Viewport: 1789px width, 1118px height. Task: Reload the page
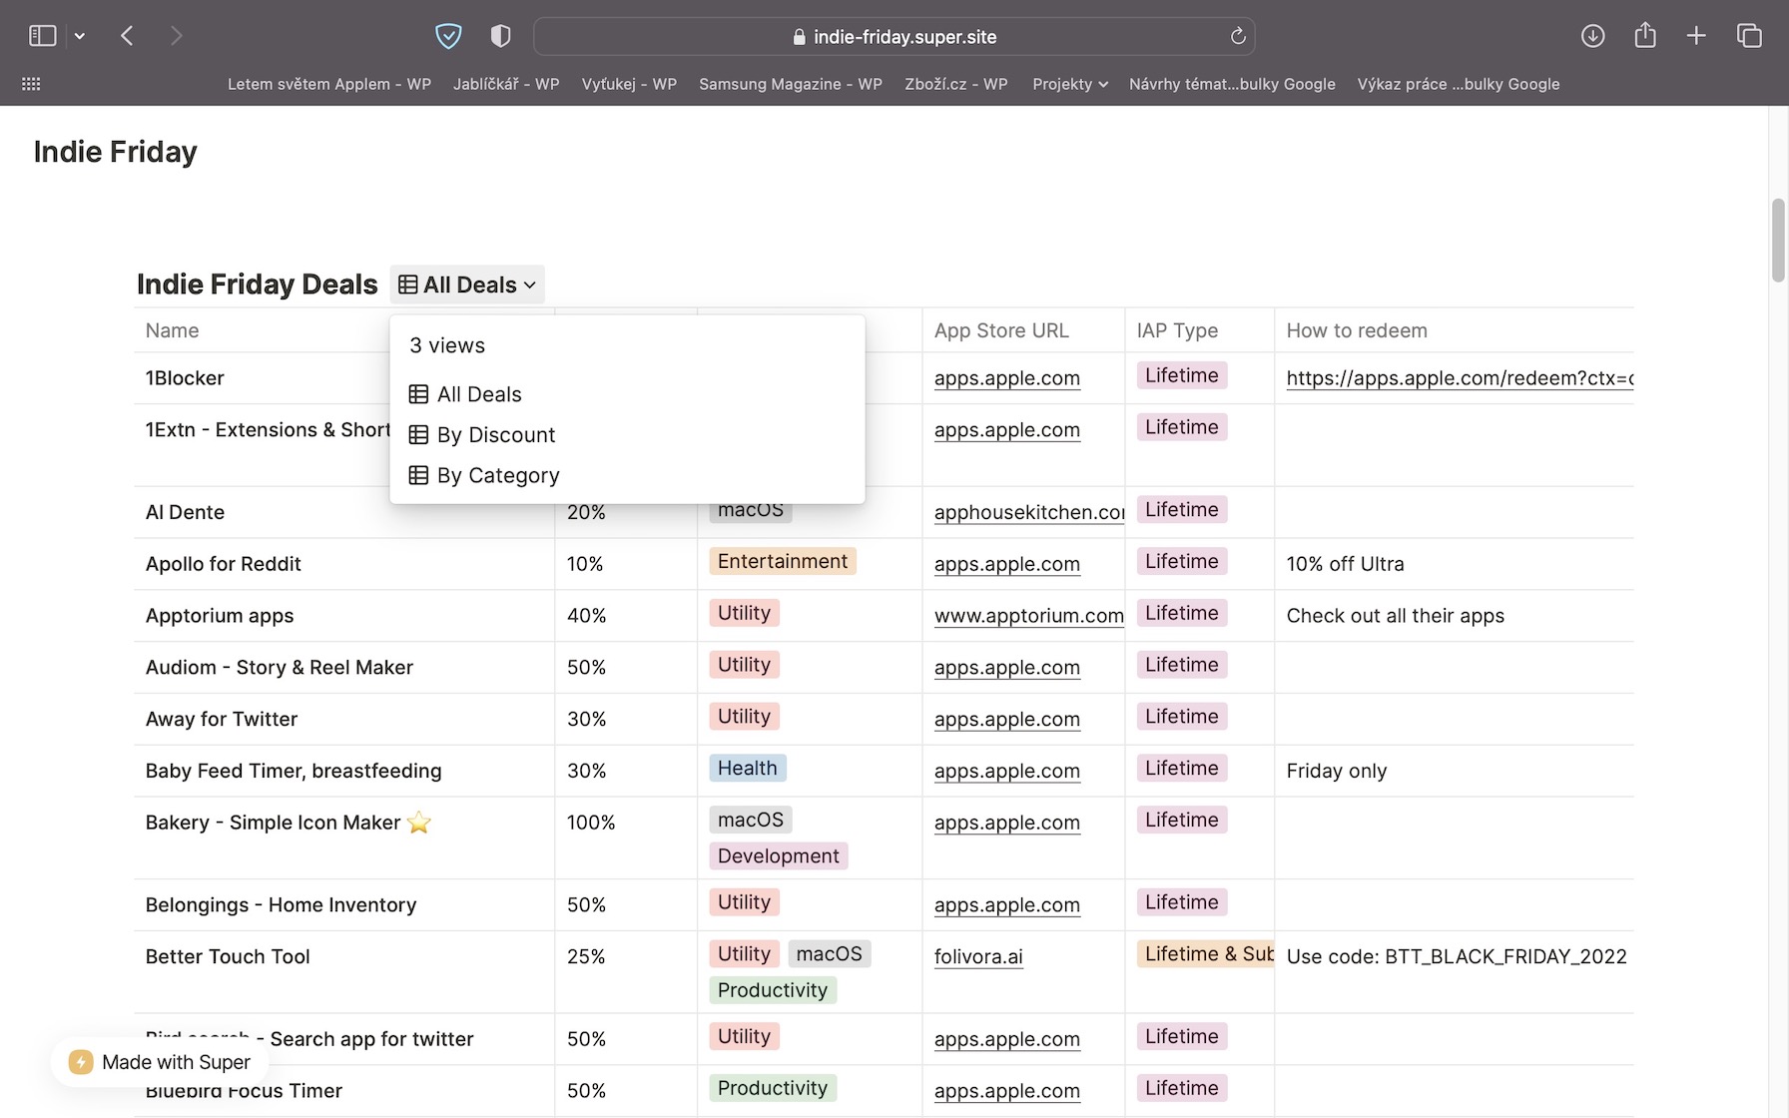[x=1238, y=36]
